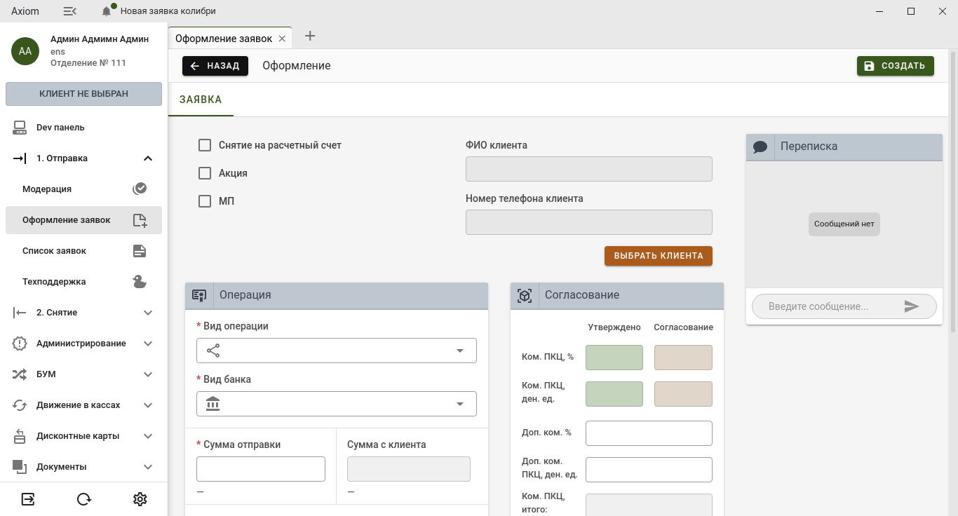The height and width of the screenshot is (516, 958).
Task: Open settings gear at sidebar bottom
Action: coord(140,499)
